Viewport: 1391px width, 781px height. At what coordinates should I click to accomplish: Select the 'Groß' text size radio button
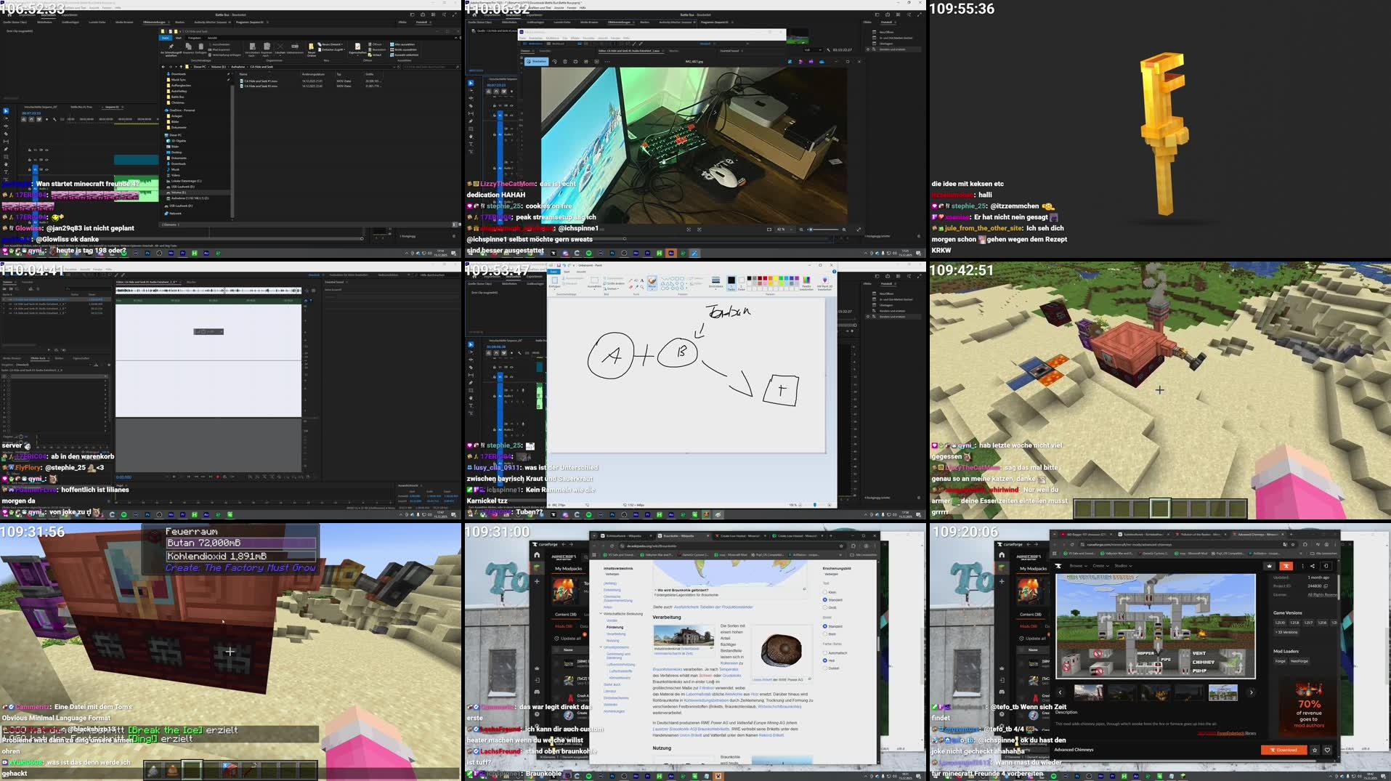(x=824, y=607)
